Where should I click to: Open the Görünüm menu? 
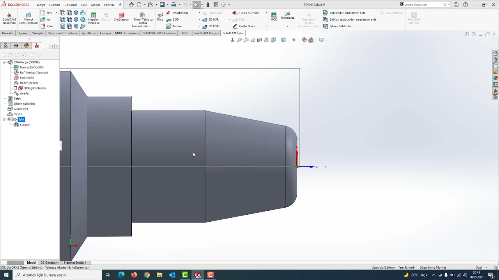point(71,5)
